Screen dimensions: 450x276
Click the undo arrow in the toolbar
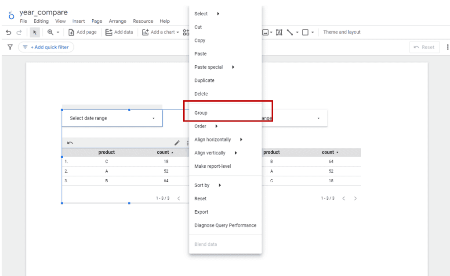click(x=8, y=32)
